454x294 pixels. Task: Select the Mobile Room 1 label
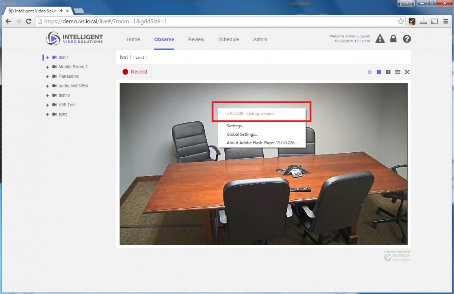pos(73,67)
